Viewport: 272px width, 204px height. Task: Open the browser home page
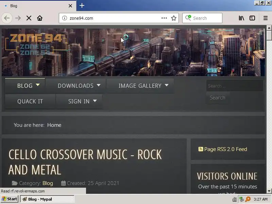40,18
